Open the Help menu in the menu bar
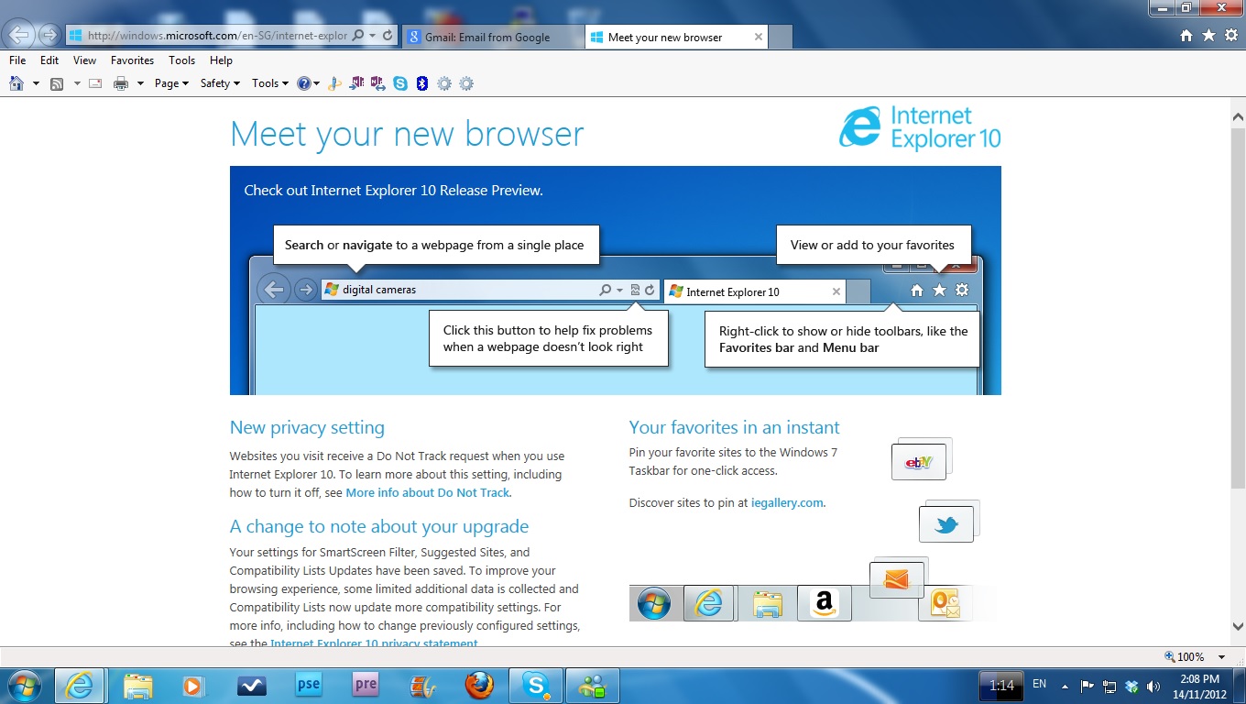The height and width of the screenshot is (704, 1246). point(221,60)
